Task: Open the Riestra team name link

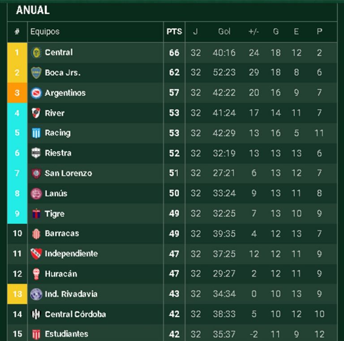Action: click(58, 153)
